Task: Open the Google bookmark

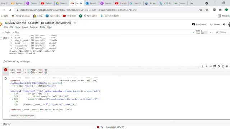Action: tap(4, 16)
